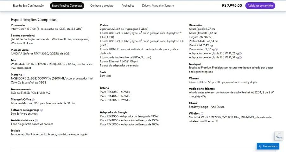Click the Dimensões heading

[195, 25]
